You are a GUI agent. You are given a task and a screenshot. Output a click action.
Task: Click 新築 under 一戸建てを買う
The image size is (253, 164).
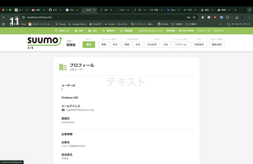[127, 45]
